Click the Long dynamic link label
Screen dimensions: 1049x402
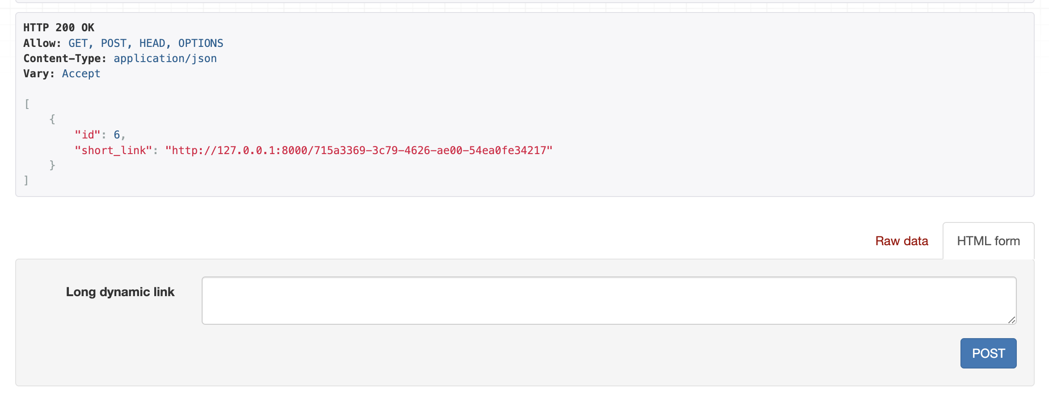(120, 292)
